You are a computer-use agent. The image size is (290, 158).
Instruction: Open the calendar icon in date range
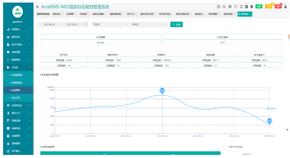pyautogui.click(x=86, y=25)
